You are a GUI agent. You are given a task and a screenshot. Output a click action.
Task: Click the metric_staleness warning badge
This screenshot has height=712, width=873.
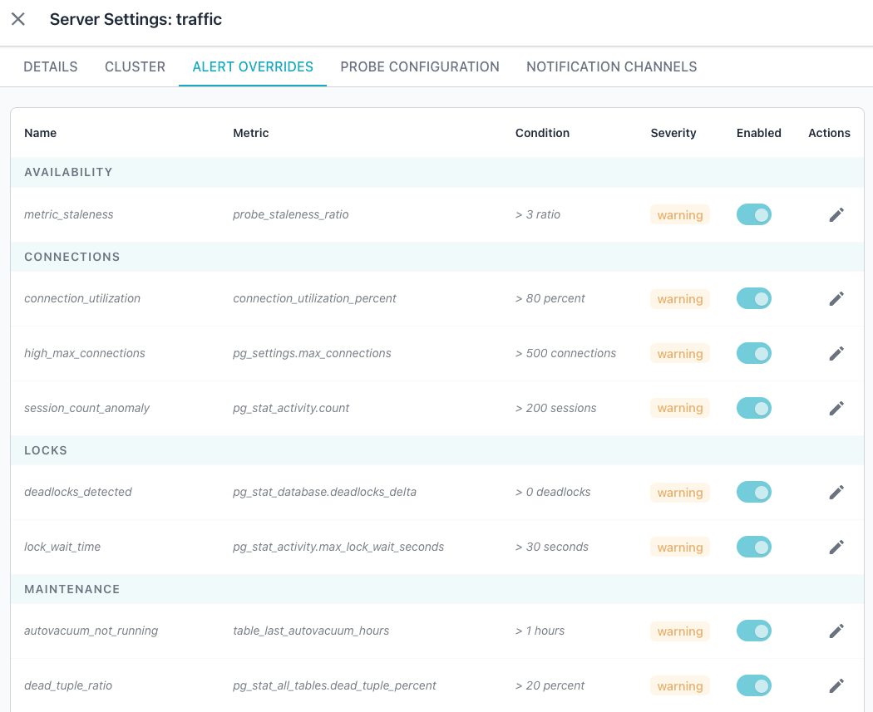680,214
